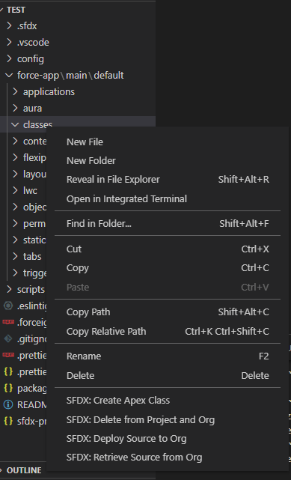Select the config folder name
This screenshot has width=291, height=480.
[x=31, y=58]
